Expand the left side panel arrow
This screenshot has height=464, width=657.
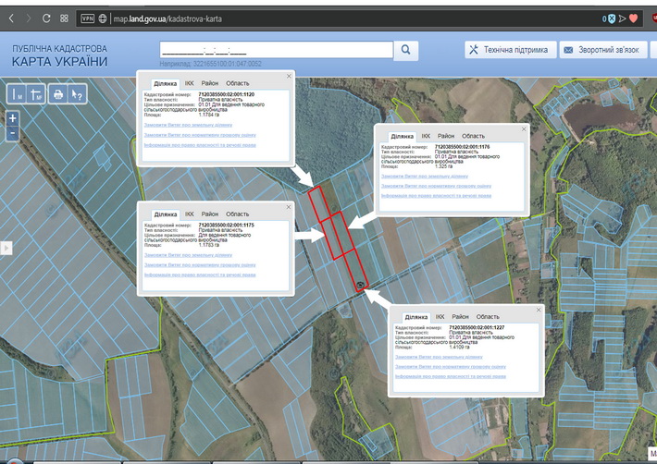pos(6,248)
